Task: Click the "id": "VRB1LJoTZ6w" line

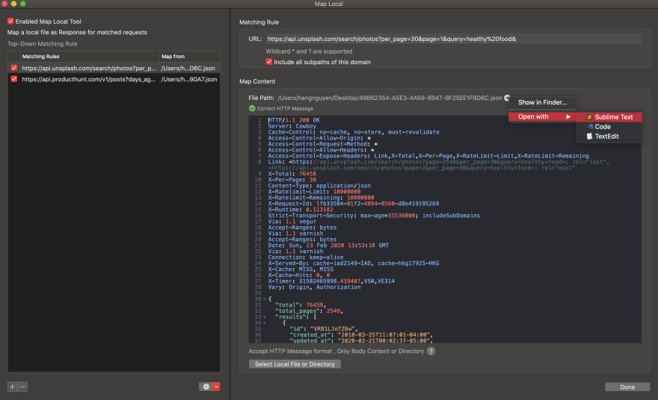Action: [x=323, y=329]
